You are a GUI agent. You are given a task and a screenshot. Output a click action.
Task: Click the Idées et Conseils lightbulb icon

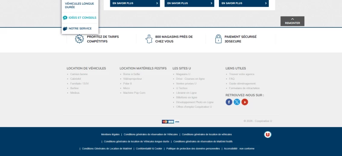65,18
